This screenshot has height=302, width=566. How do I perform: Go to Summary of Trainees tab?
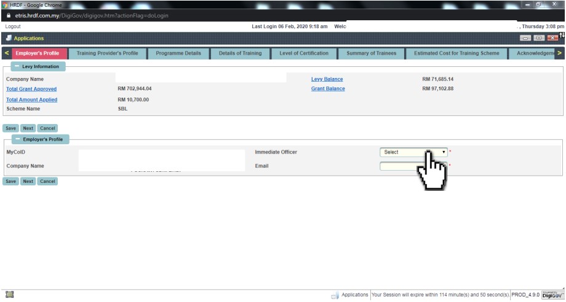371,53
